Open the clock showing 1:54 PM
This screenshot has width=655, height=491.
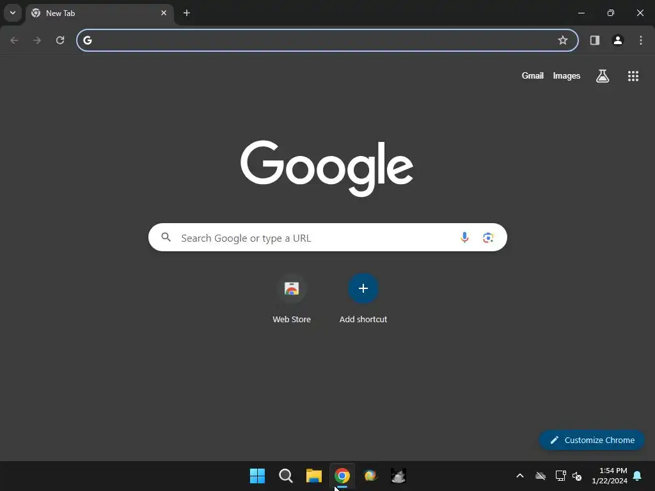(610, 476)
